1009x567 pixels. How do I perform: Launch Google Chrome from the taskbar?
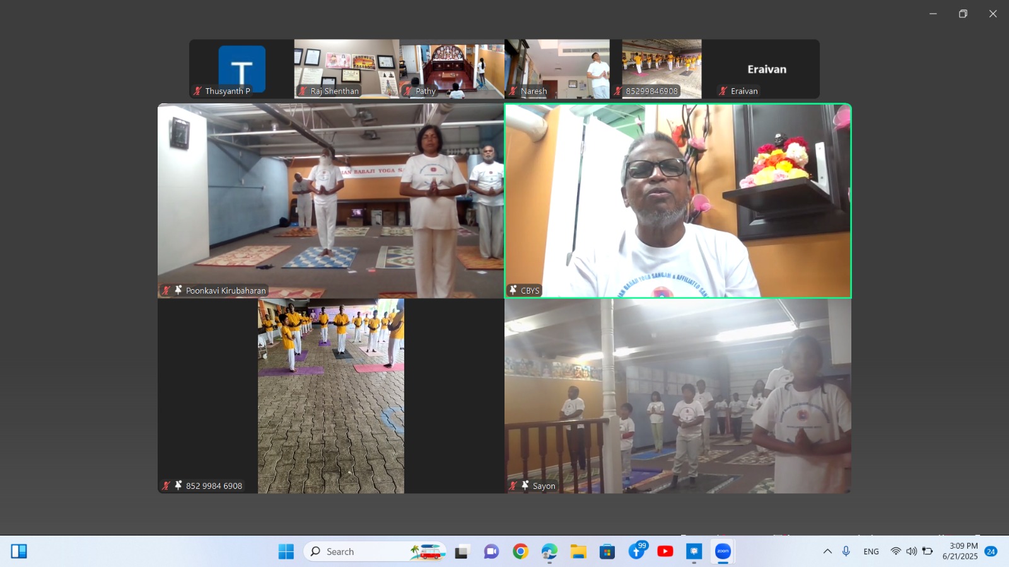pyautogui.click(x=520, y=552)
